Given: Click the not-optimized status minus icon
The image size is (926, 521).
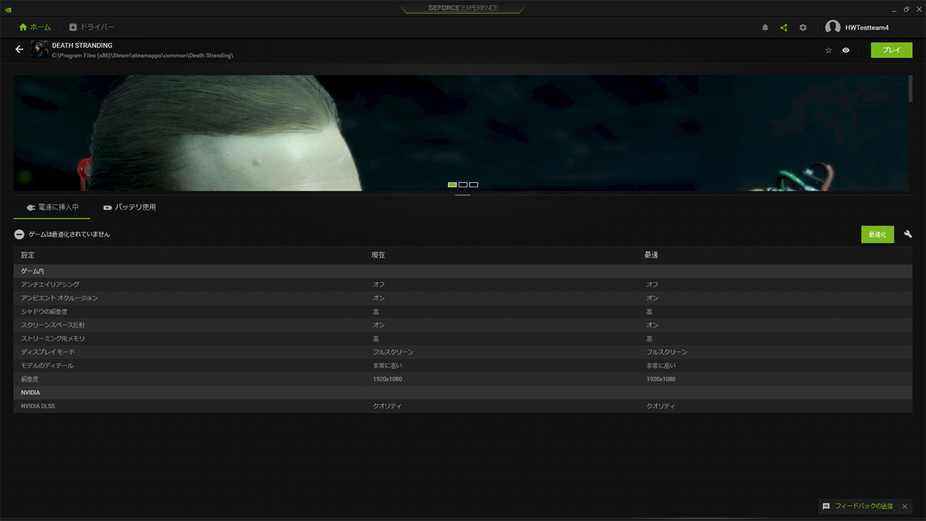Looking at the screenshot, I should 20,234.
